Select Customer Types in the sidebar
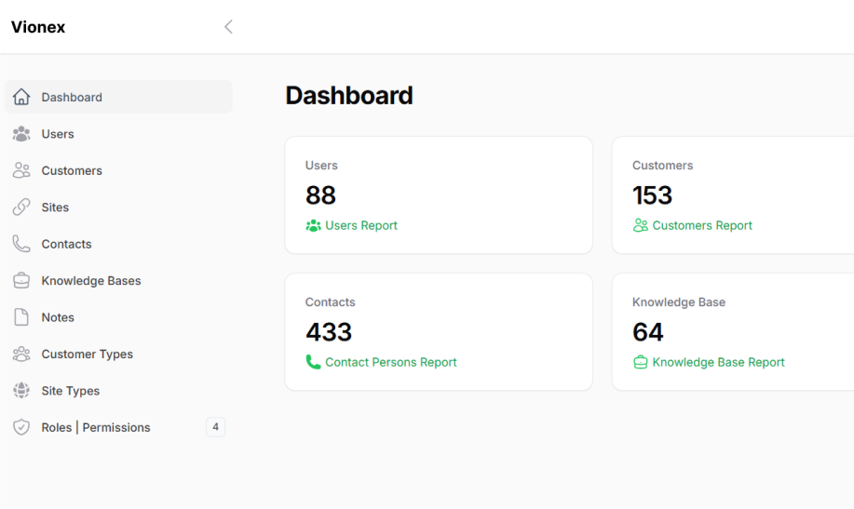Viewport: 854px width, 509px height. [x=87, y=354]
